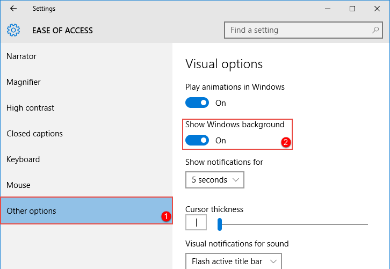Select High contrast in sidebar
Screen dimensions: 390x269
coord(86,108)
